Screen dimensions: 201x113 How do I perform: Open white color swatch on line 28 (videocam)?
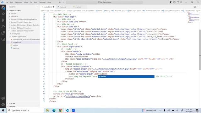click(x=150, y=39)
